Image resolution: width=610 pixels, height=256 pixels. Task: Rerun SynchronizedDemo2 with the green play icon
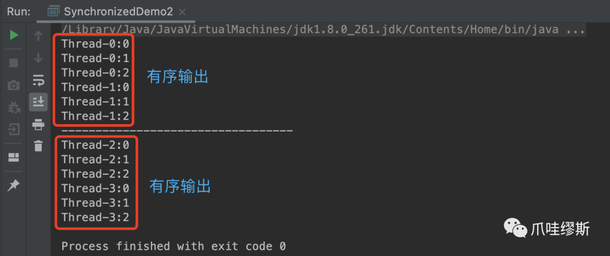point(14,36)
